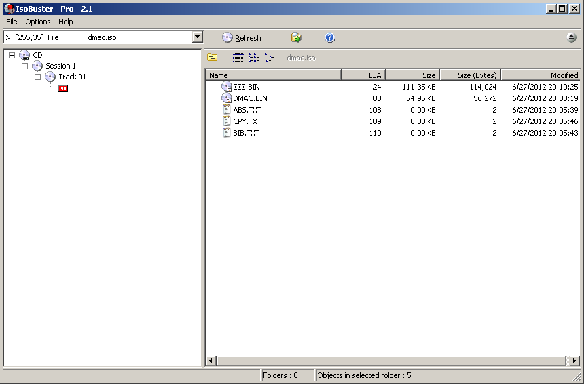Go up one folder level icon
The height and width of the screenshot is (384, 584).
click(213, 57)
